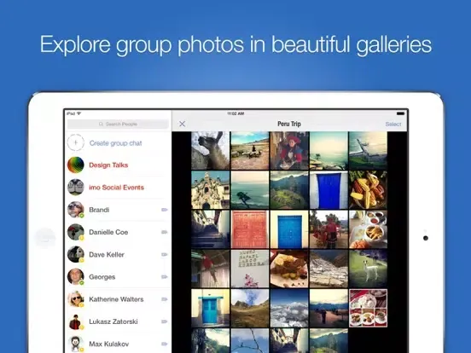The image size is (471, 353).
Task: Tap video icon next to Georges
Action: pos(165,277)
